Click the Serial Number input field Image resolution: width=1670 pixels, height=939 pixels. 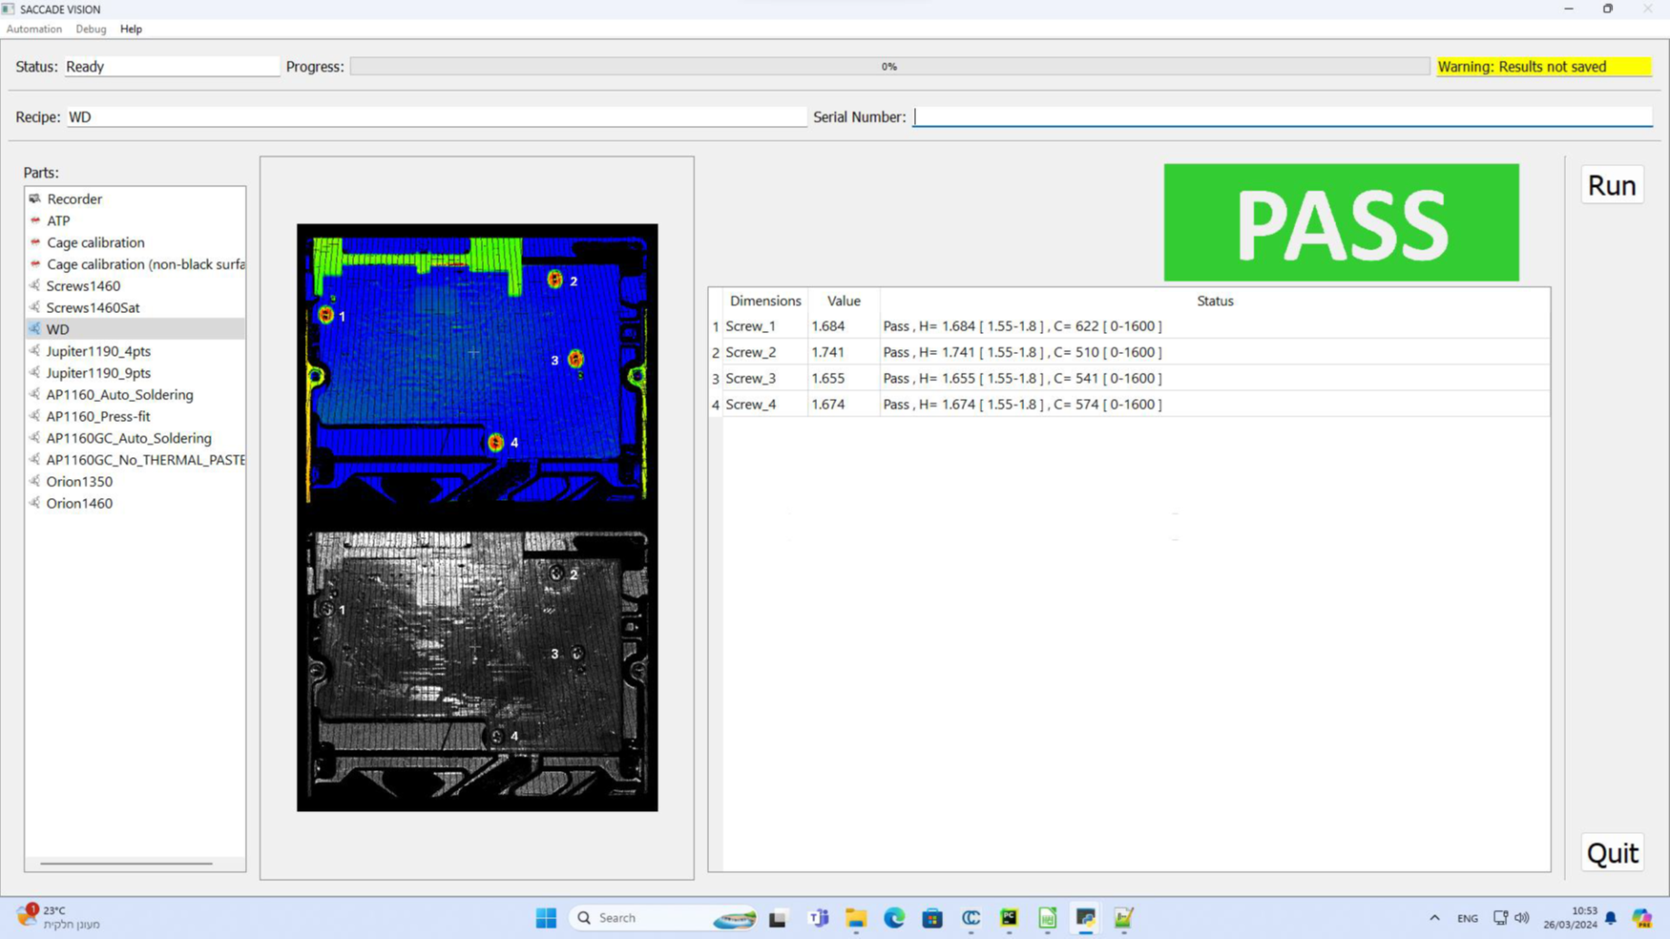pyautogui.click(x=1282, y=116)
